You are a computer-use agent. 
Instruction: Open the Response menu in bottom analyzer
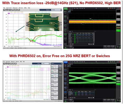(13, 61)
